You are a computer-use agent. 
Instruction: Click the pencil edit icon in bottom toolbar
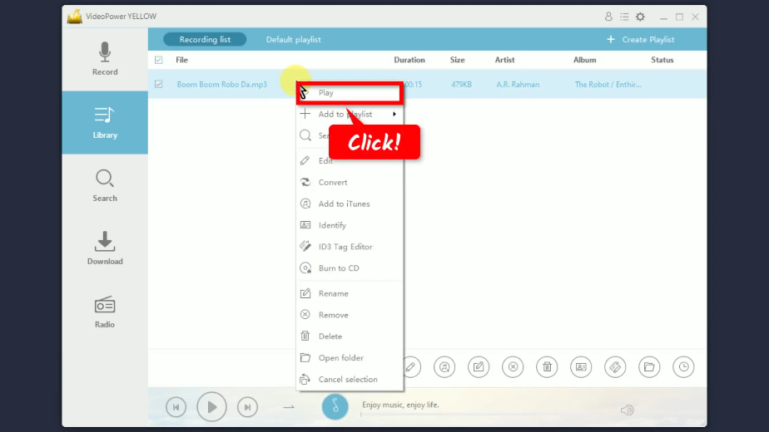[411, 367]
